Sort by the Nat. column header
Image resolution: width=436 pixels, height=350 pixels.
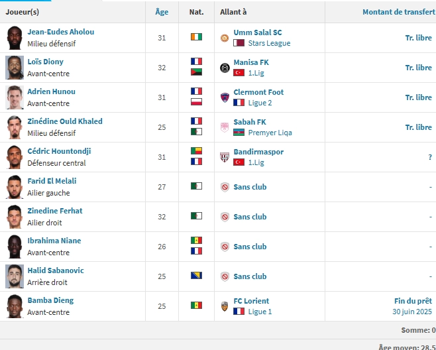point(196,12)
